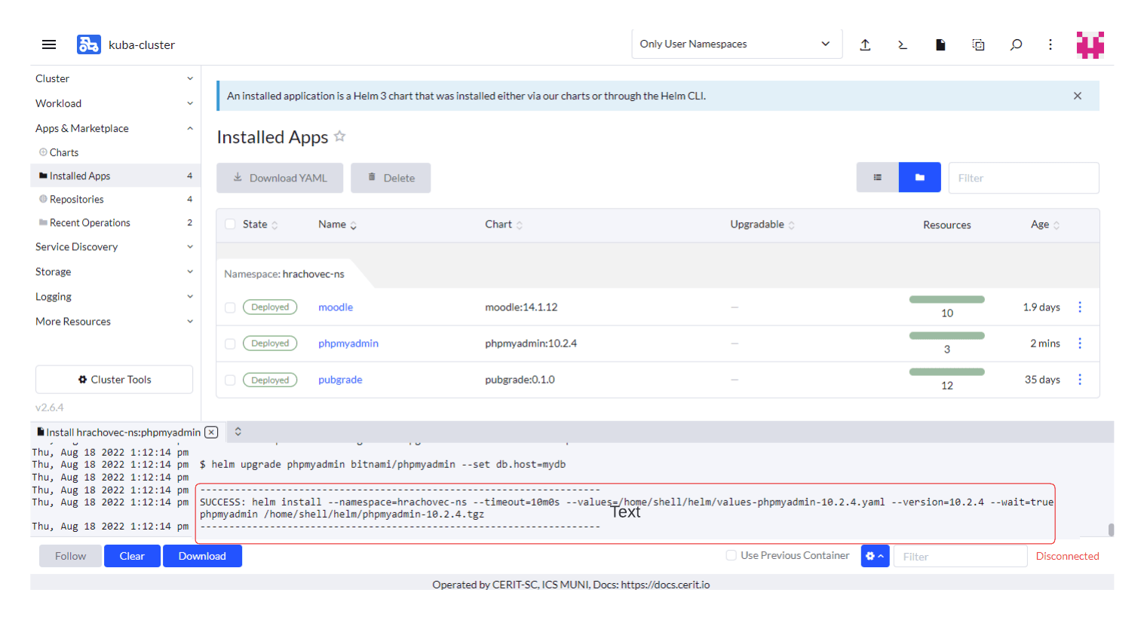Click the Download KubeConfig file icon
1144x620 pixels.
pyautogui.click(x=940, y=44)
